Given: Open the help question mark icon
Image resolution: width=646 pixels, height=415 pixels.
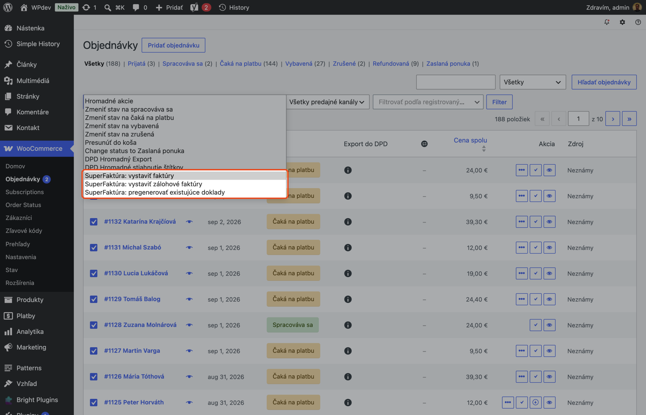Looking at the screenshot, I should tap(638, 22).
